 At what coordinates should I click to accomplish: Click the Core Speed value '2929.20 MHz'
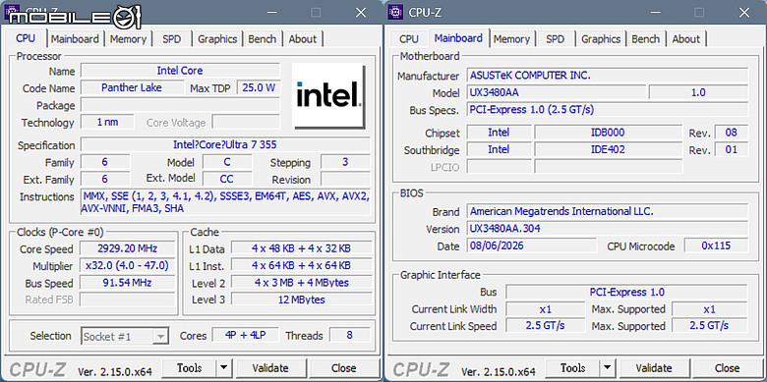[127, 248]
